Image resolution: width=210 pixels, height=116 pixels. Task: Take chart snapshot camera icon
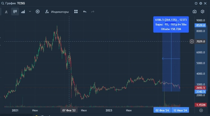tap(194, 12)
